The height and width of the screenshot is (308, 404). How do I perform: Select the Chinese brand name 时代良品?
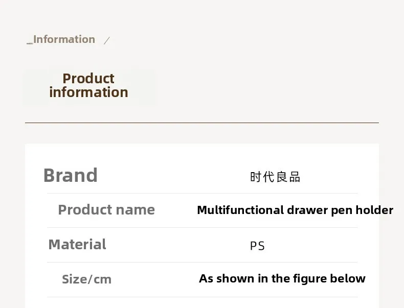[x=275, y=177]
